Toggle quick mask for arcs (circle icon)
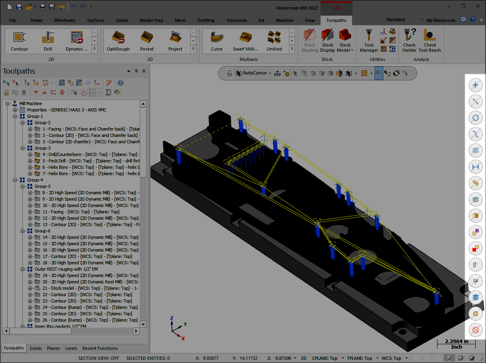This screenshot has height=363, width=486. pos(475,117)
